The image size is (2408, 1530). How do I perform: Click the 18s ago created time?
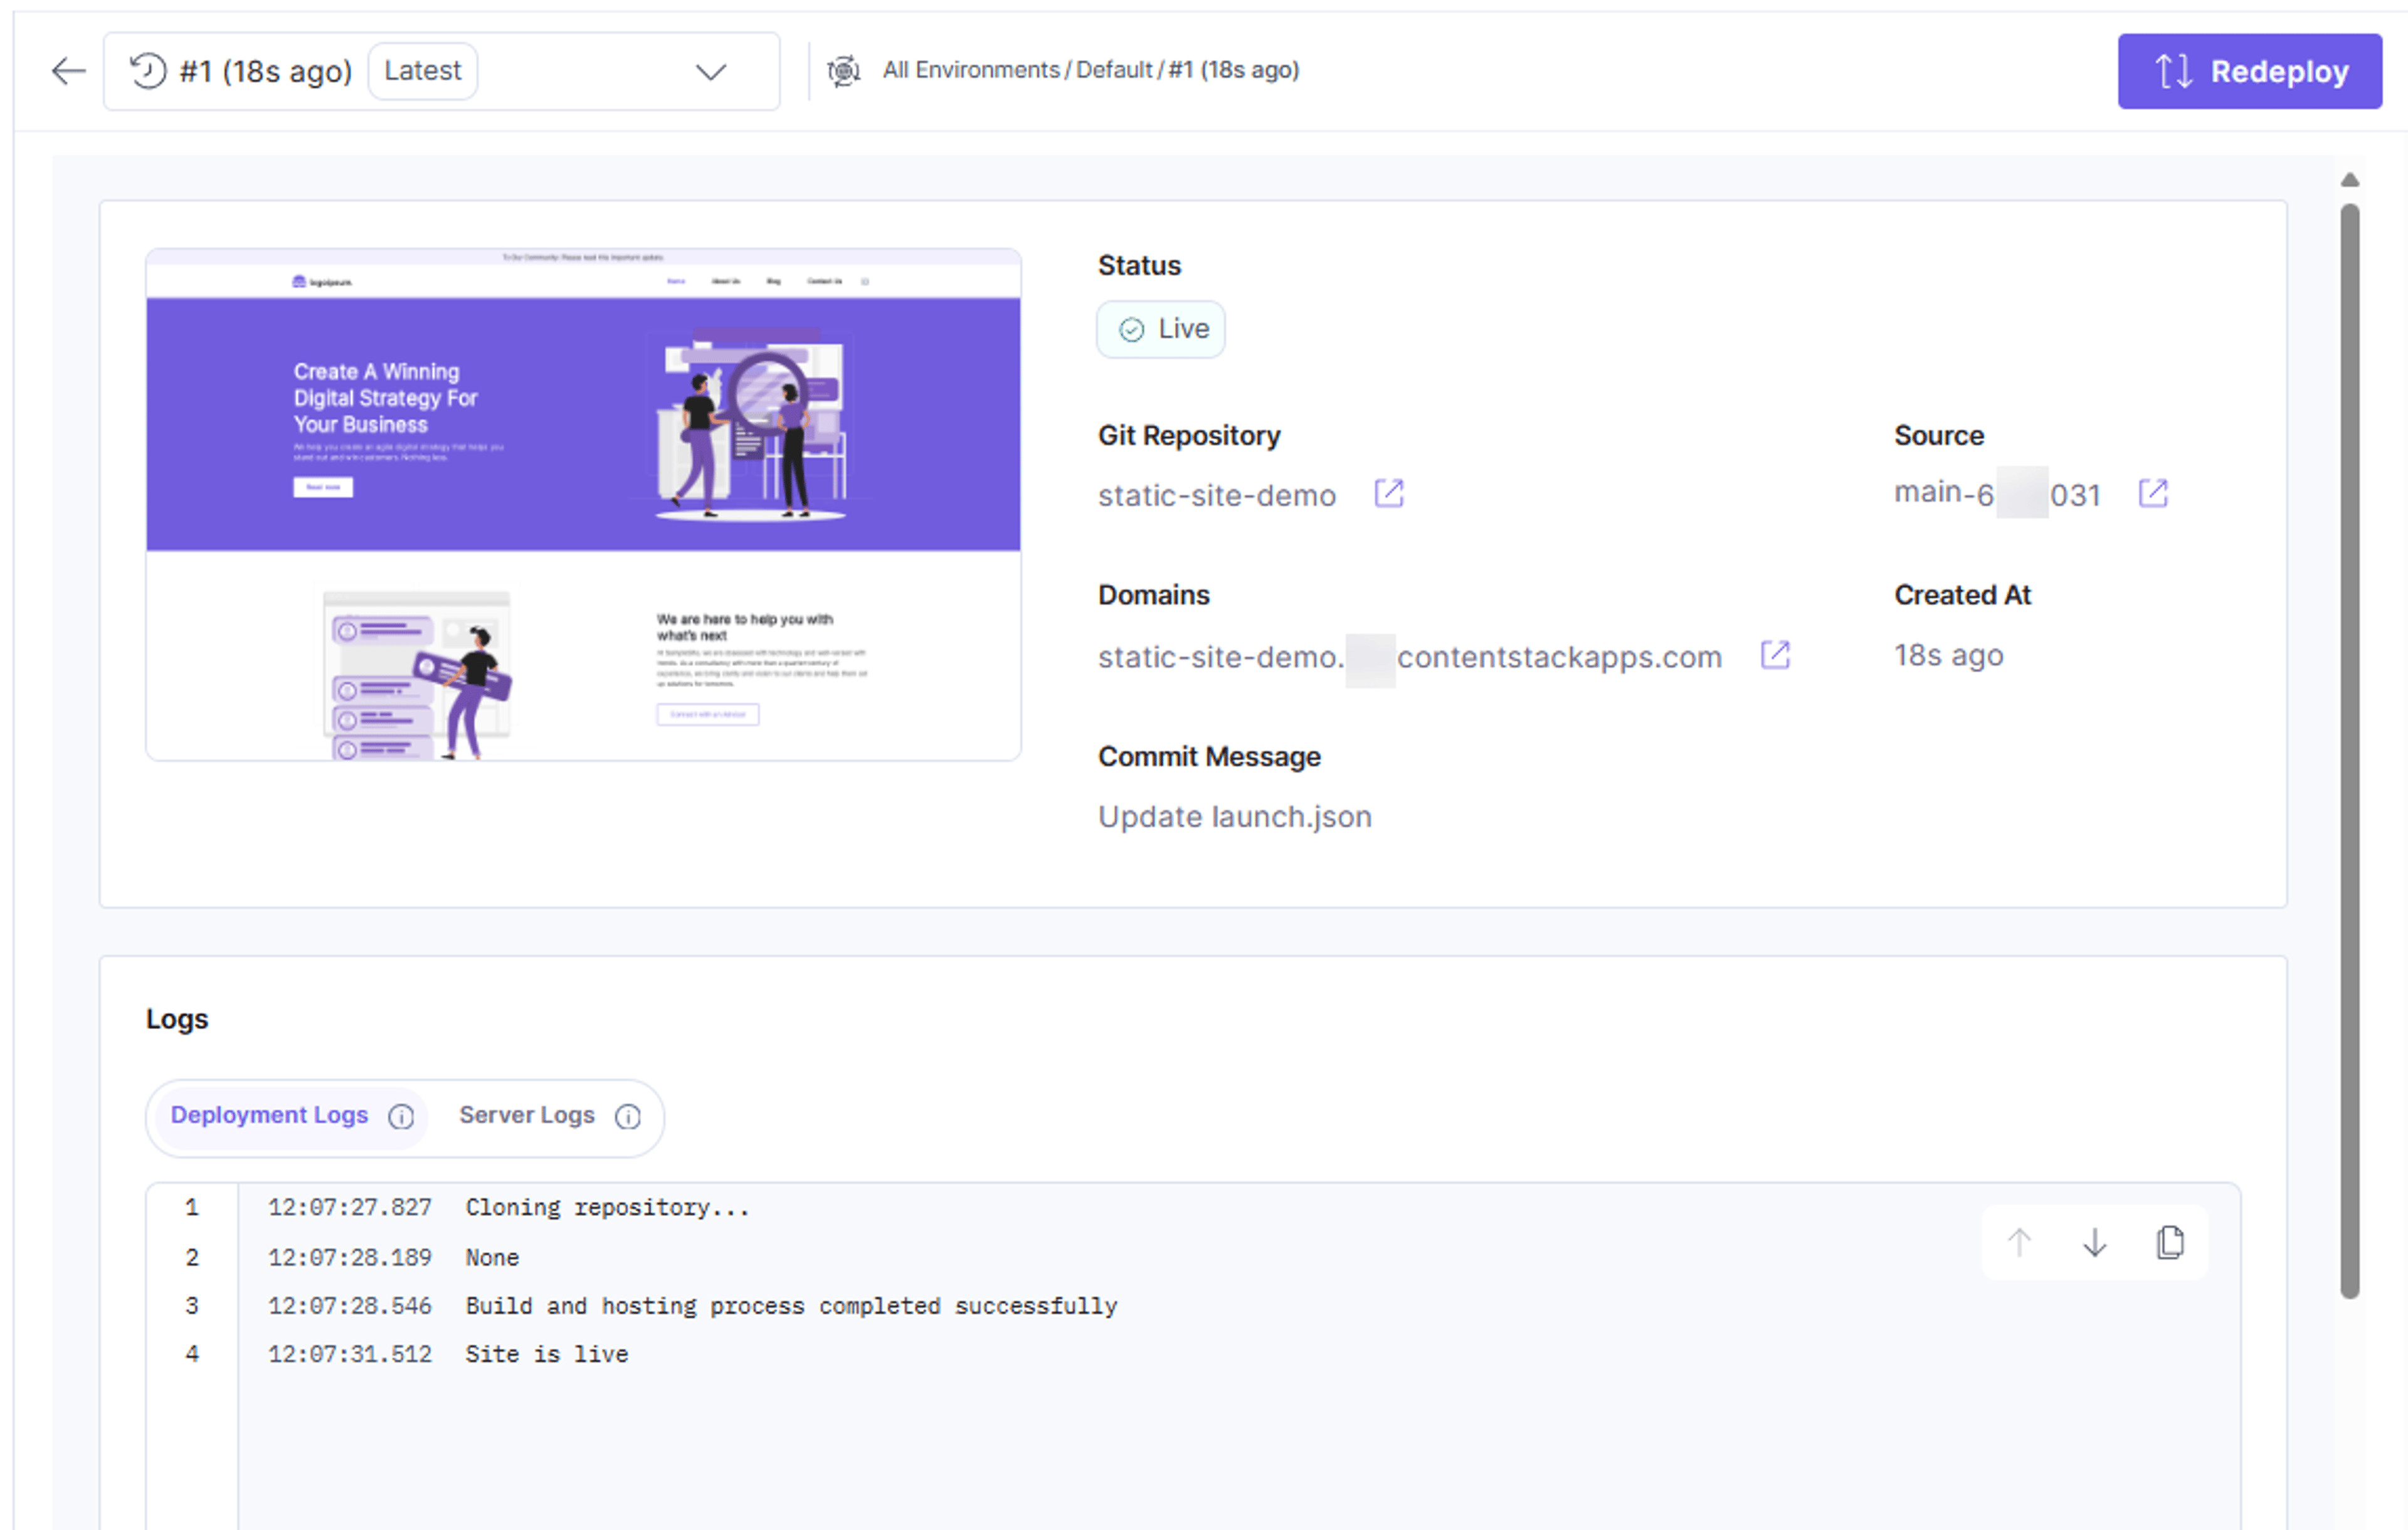[x=1948, y=655]
